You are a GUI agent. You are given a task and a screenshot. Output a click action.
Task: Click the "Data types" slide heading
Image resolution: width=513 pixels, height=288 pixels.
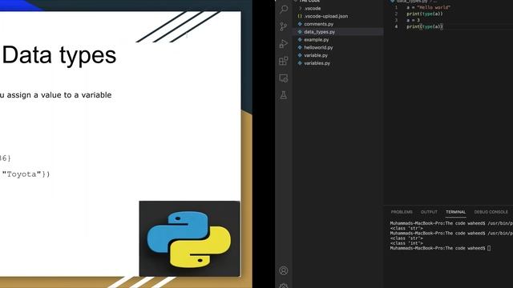tap(59, 55)
